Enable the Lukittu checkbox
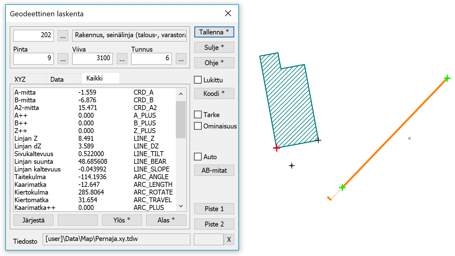455x256 pixels. [198, 80]
